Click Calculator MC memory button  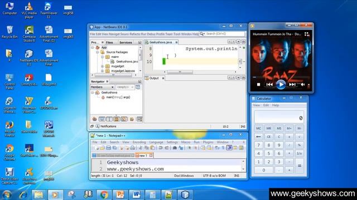[258, 128]
